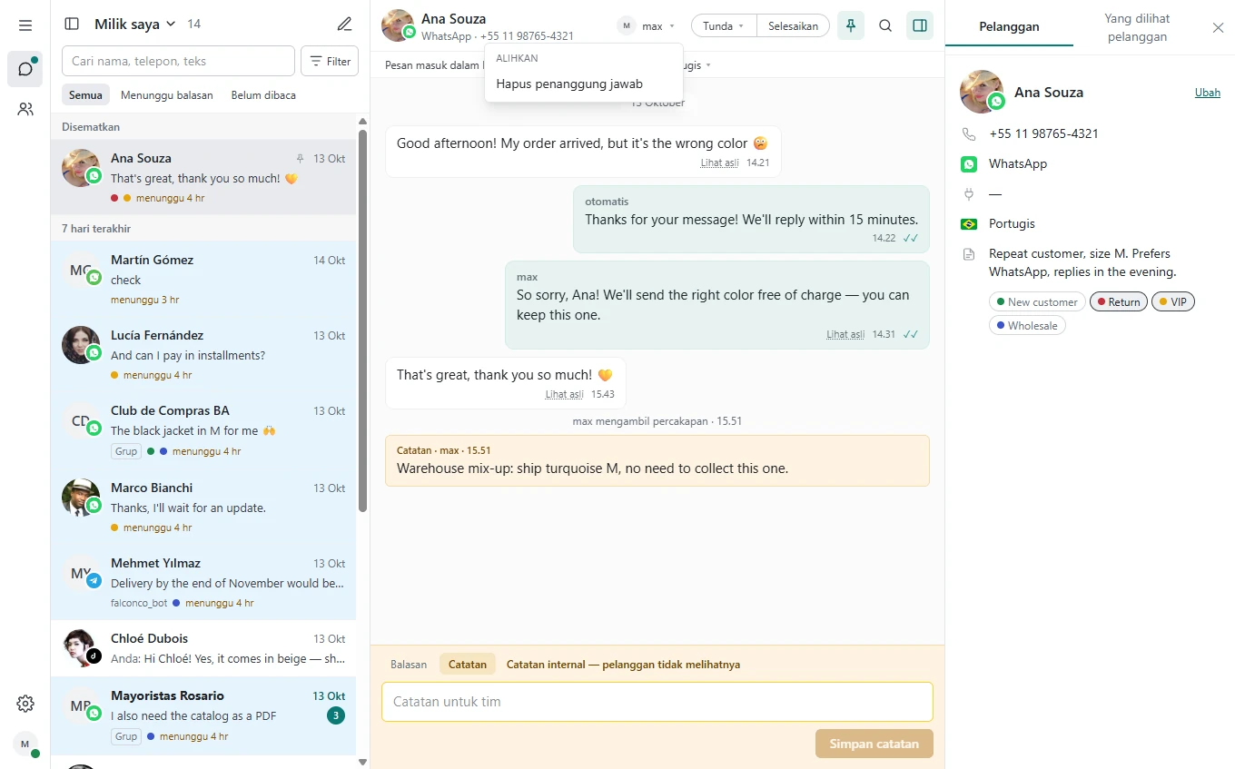Click WhatsApp icon in customer details
The height and width of the screenshot is (769, 1235).
[x=969, y=163]
